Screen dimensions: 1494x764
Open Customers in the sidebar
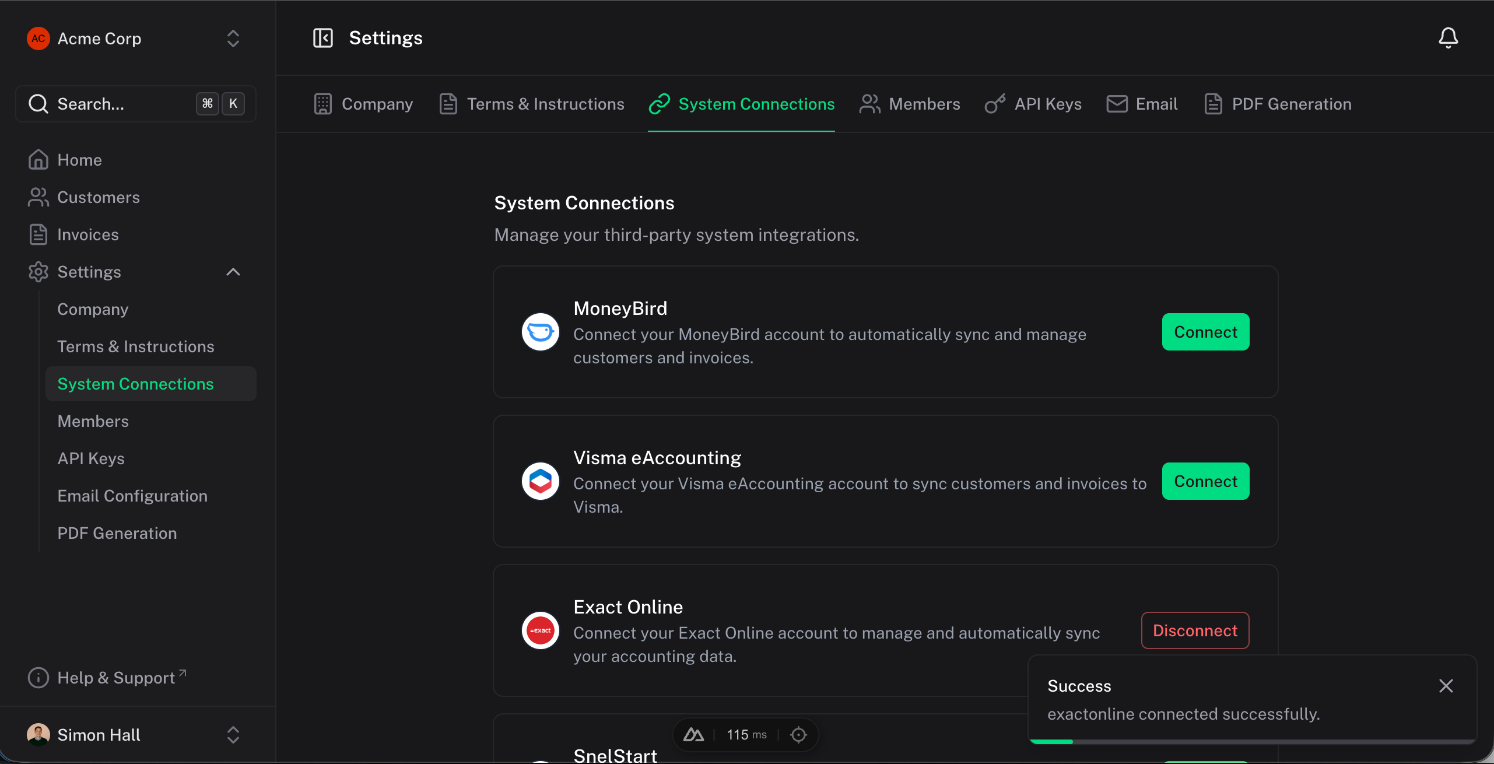pos(136,197)
